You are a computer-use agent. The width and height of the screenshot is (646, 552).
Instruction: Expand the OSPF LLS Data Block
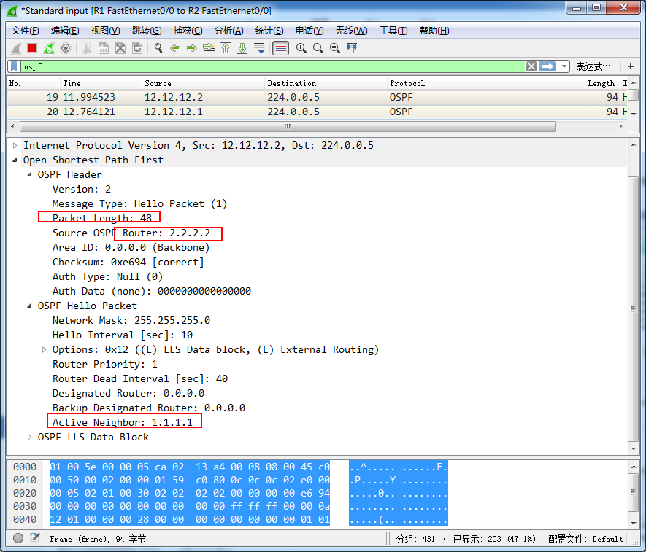coord(29,438)
